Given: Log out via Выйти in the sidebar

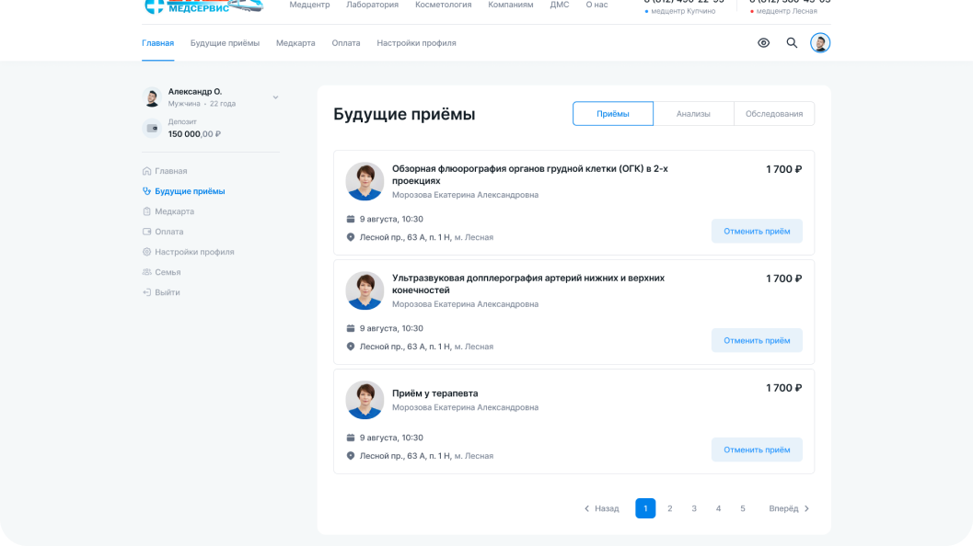Looking at the screenshot, I should click(167, 292).
